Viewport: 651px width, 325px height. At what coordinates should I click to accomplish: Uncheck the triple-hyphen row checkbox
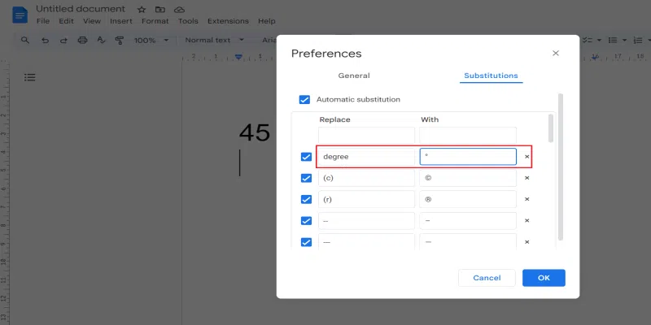pos(306,242)
